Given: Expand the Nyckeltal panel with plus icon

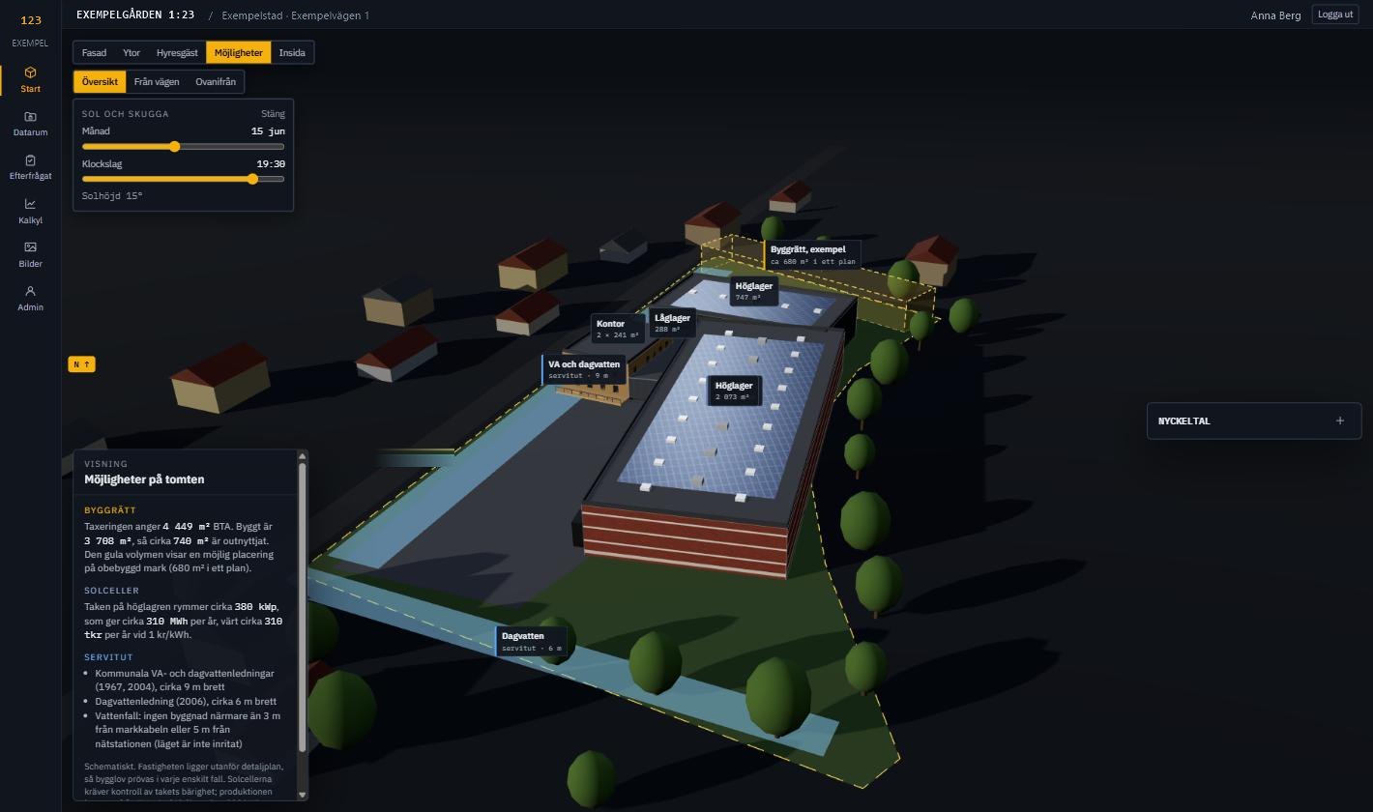Looking at the screenshot, I should pyautogui.click(x=1339, y=420).
